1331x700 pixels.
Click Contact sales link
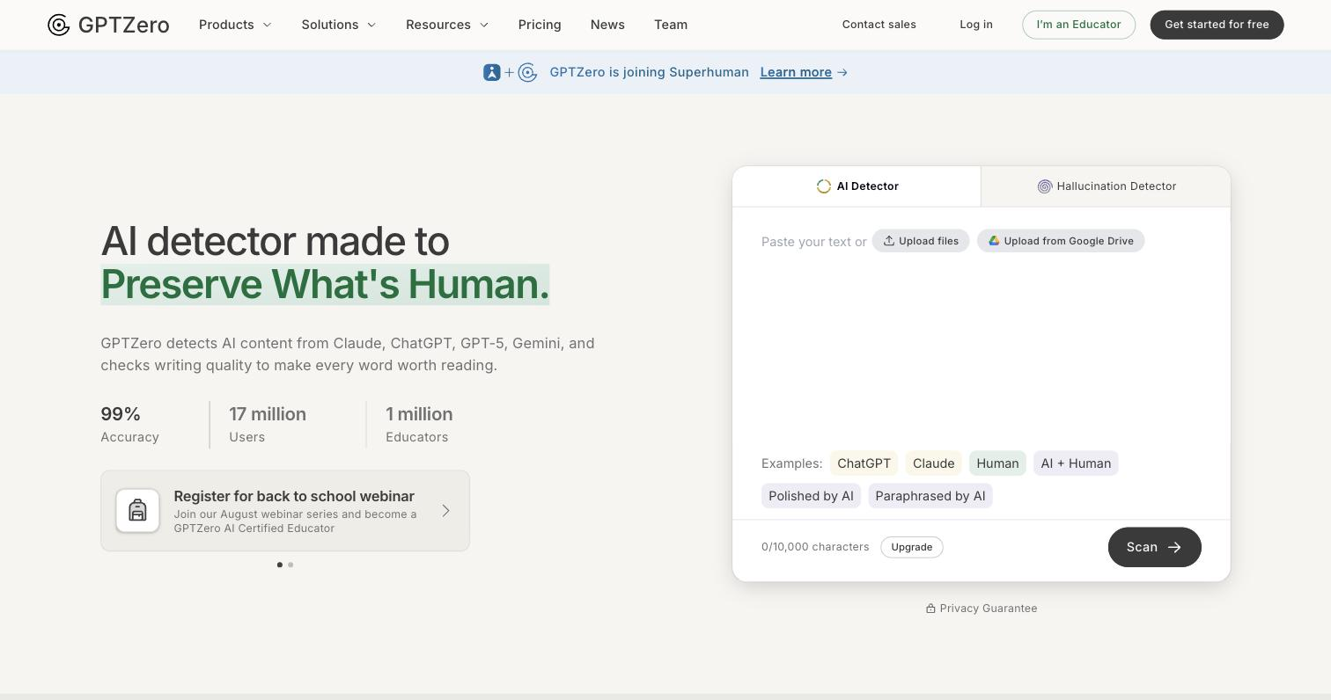[879, 25]
